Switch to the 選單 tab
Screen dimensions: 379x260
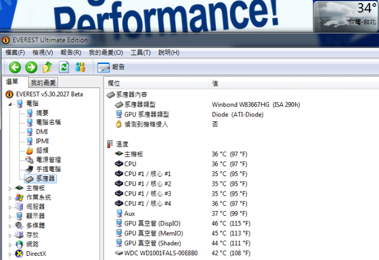click(12, 82)
